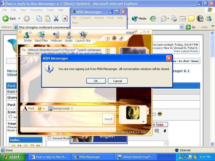Screen dimensions: 215x161
Task: Click the Font button in chat
Action: (29, 108)
